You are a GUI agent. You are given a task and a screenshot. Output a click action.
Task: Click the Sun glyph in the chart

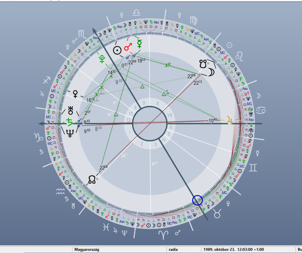(x=118, y=50)
